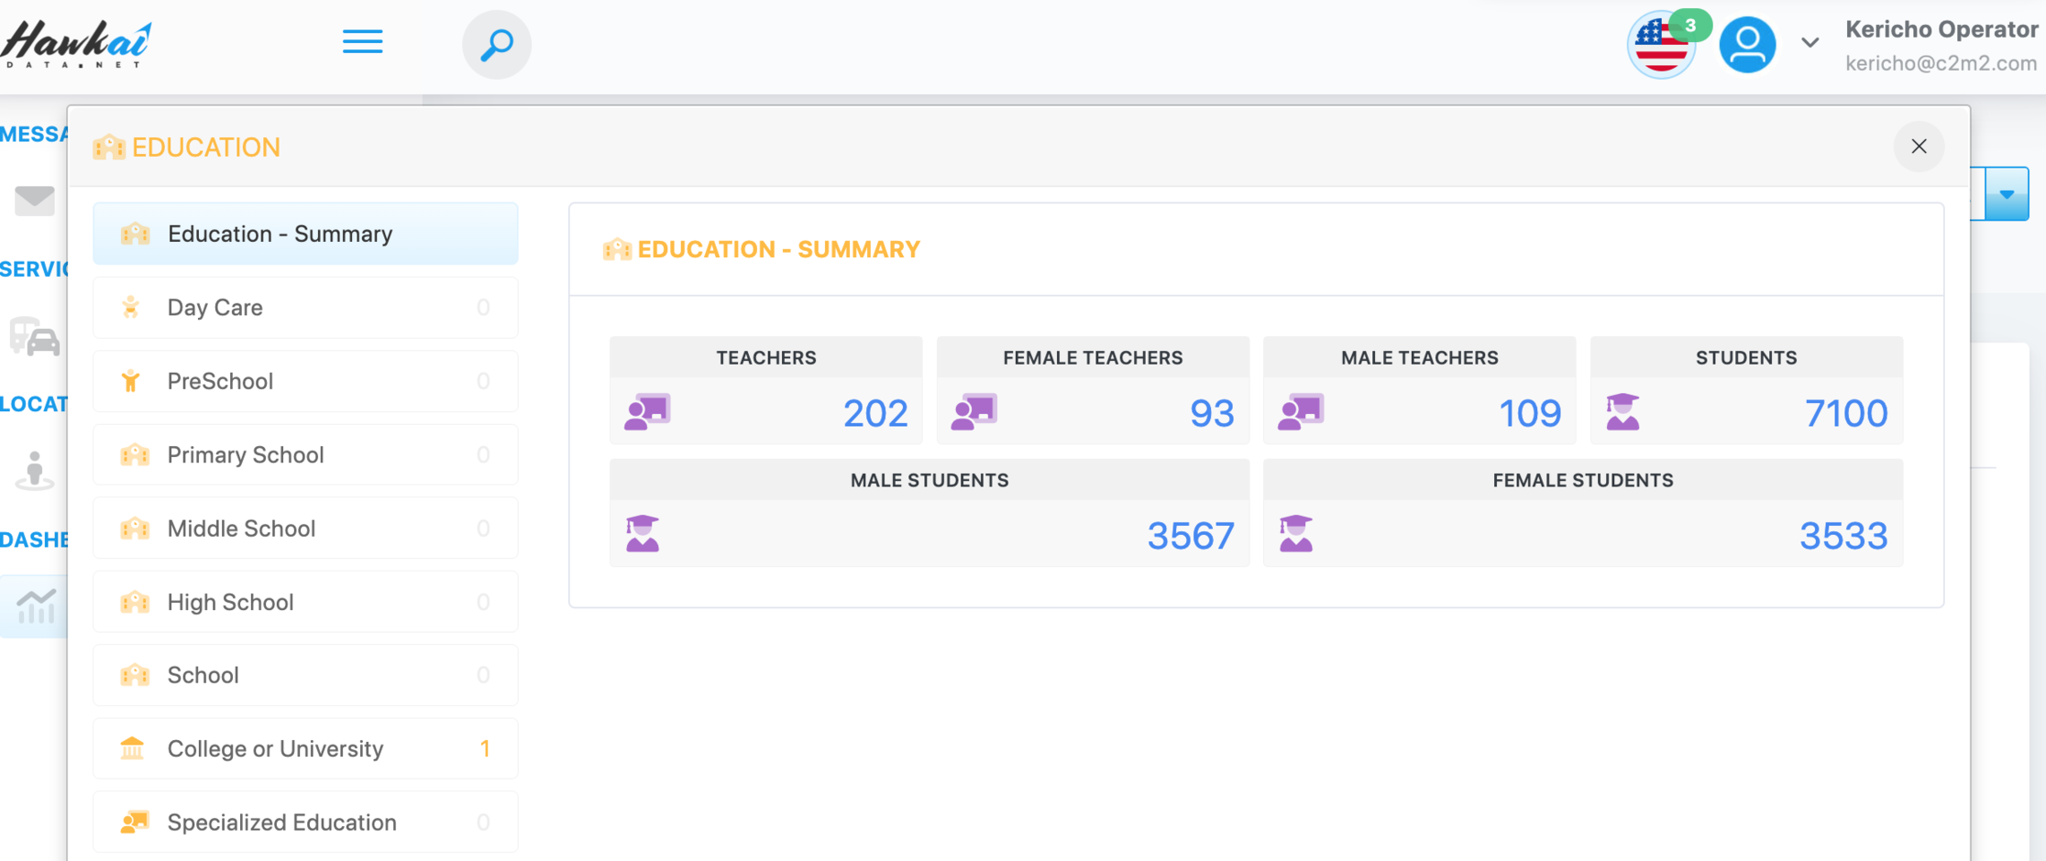Screen dimensions: 2046x861
Task: Click the Hawkai Data Net logo
Action: tap(76, 44)
